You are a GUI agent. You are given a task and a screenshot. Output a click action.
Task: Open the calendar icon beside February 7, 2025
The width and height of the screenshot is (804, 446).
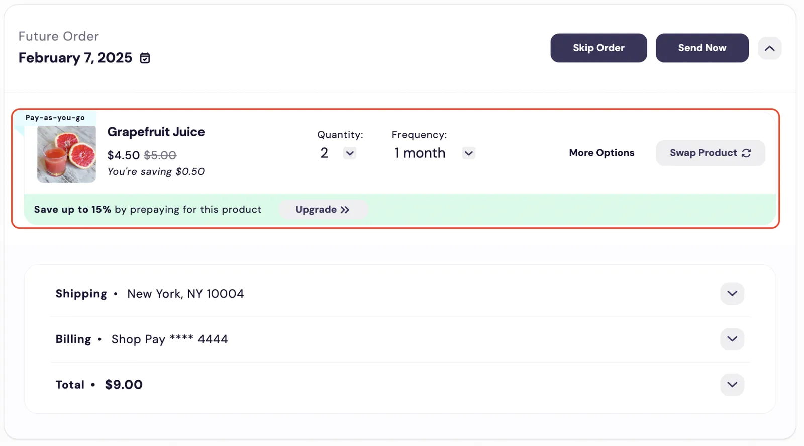tap(145, 58)
